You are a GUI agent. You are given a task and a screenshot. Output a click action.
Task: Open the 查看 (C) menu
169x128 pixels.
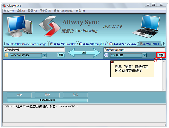point(32,11)
